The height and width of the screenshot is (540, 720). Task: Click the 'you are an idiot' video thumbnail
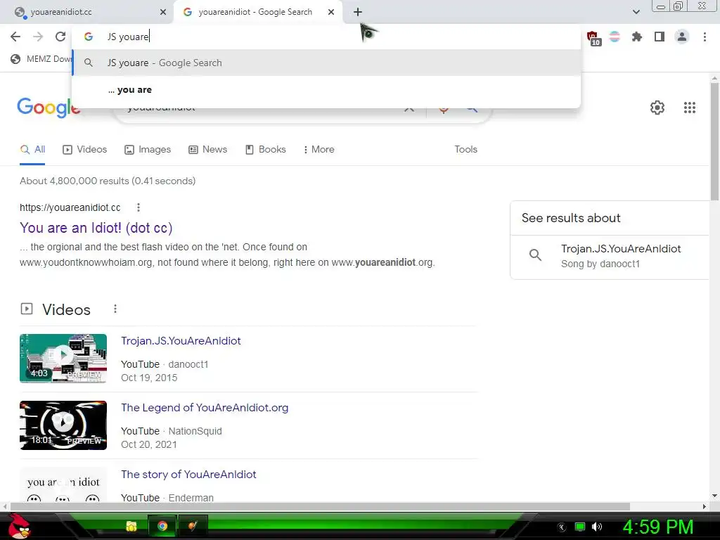(x=63, y=485)
